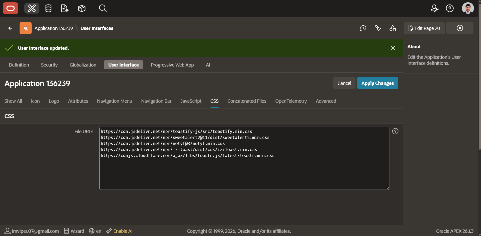The image size is (481, 236).
Task: Open the Help question mark menu
Action: (x=450, y=9)
